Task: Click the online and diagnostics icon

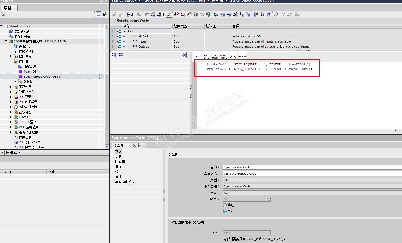Action: (15, 51)
